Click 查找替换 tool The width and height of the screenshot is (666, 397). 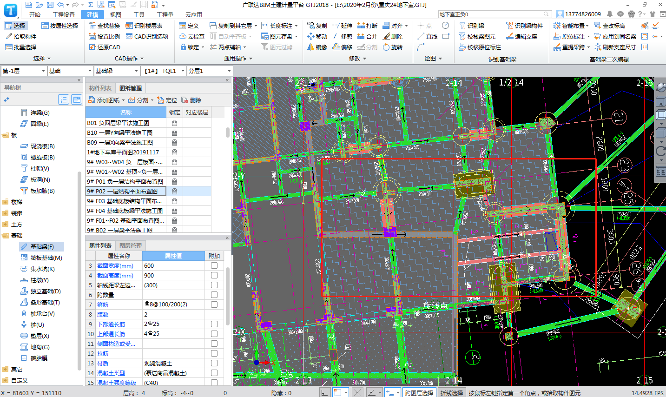pos(104,26)
